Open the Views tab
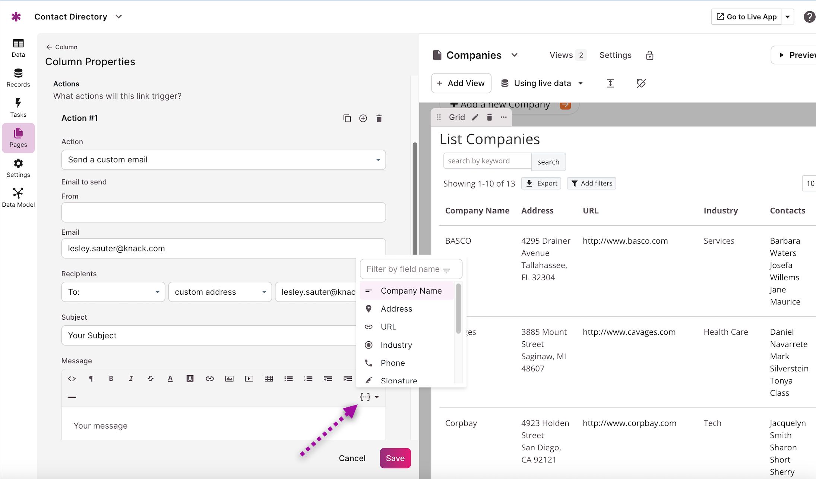The image size is (816, 479). 568,55
